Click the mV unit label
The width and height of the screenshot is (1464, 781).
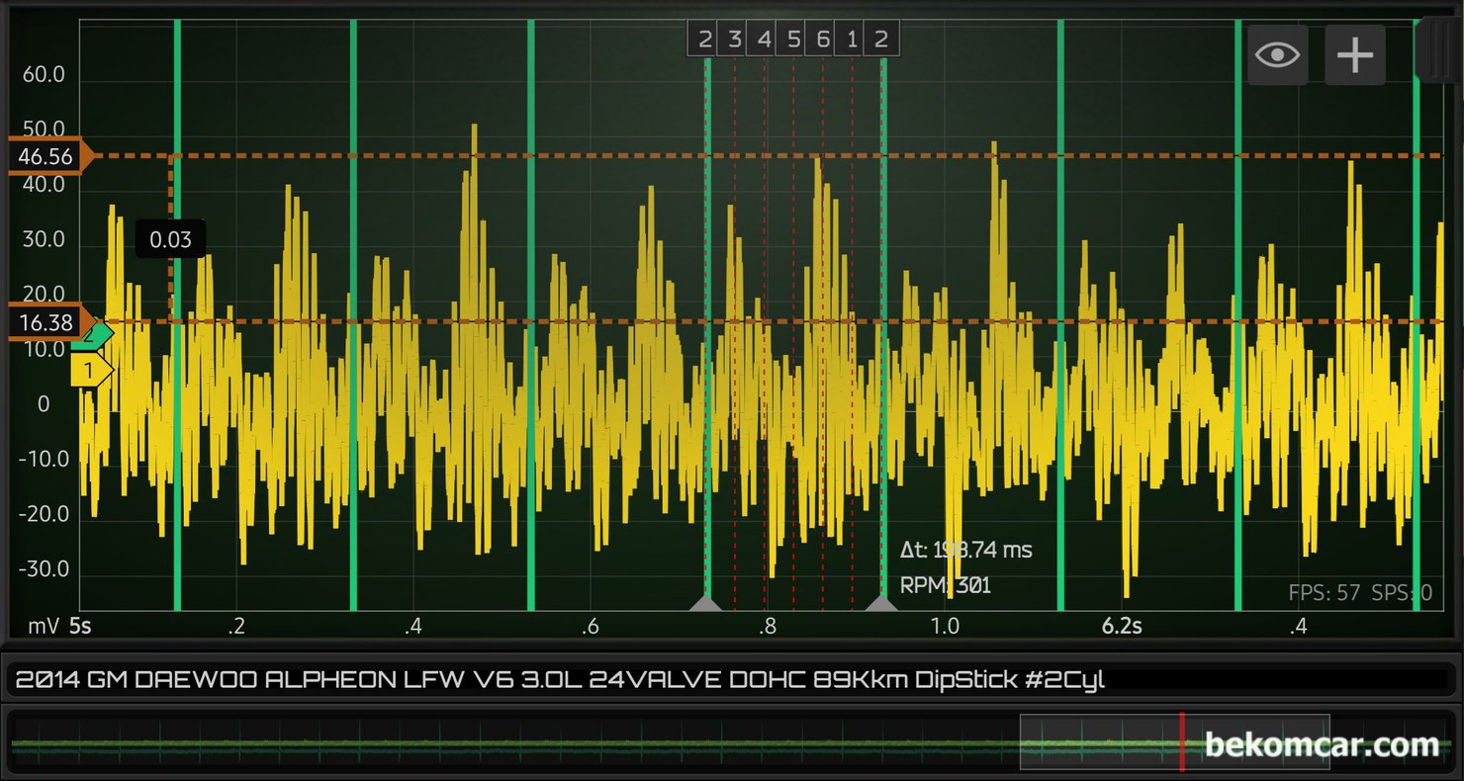[x=43, y=626]
